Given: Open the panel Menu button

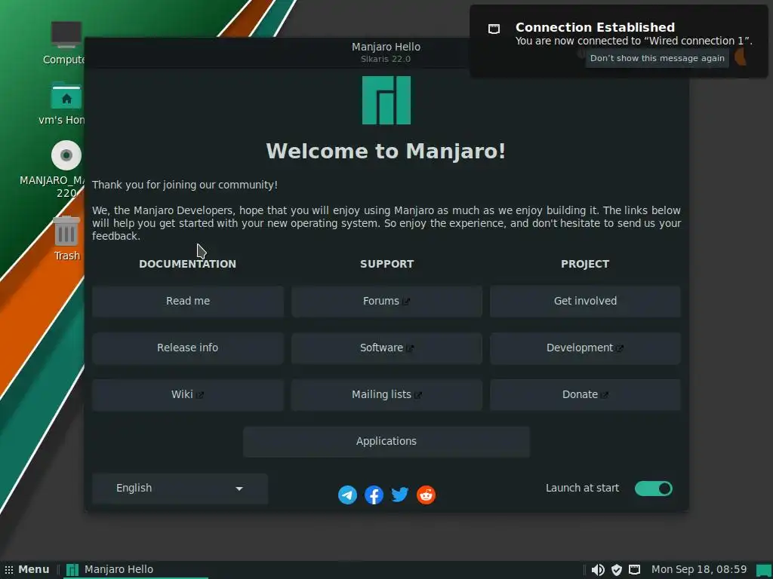Looking at the screenshot, I should pos(27,570).
